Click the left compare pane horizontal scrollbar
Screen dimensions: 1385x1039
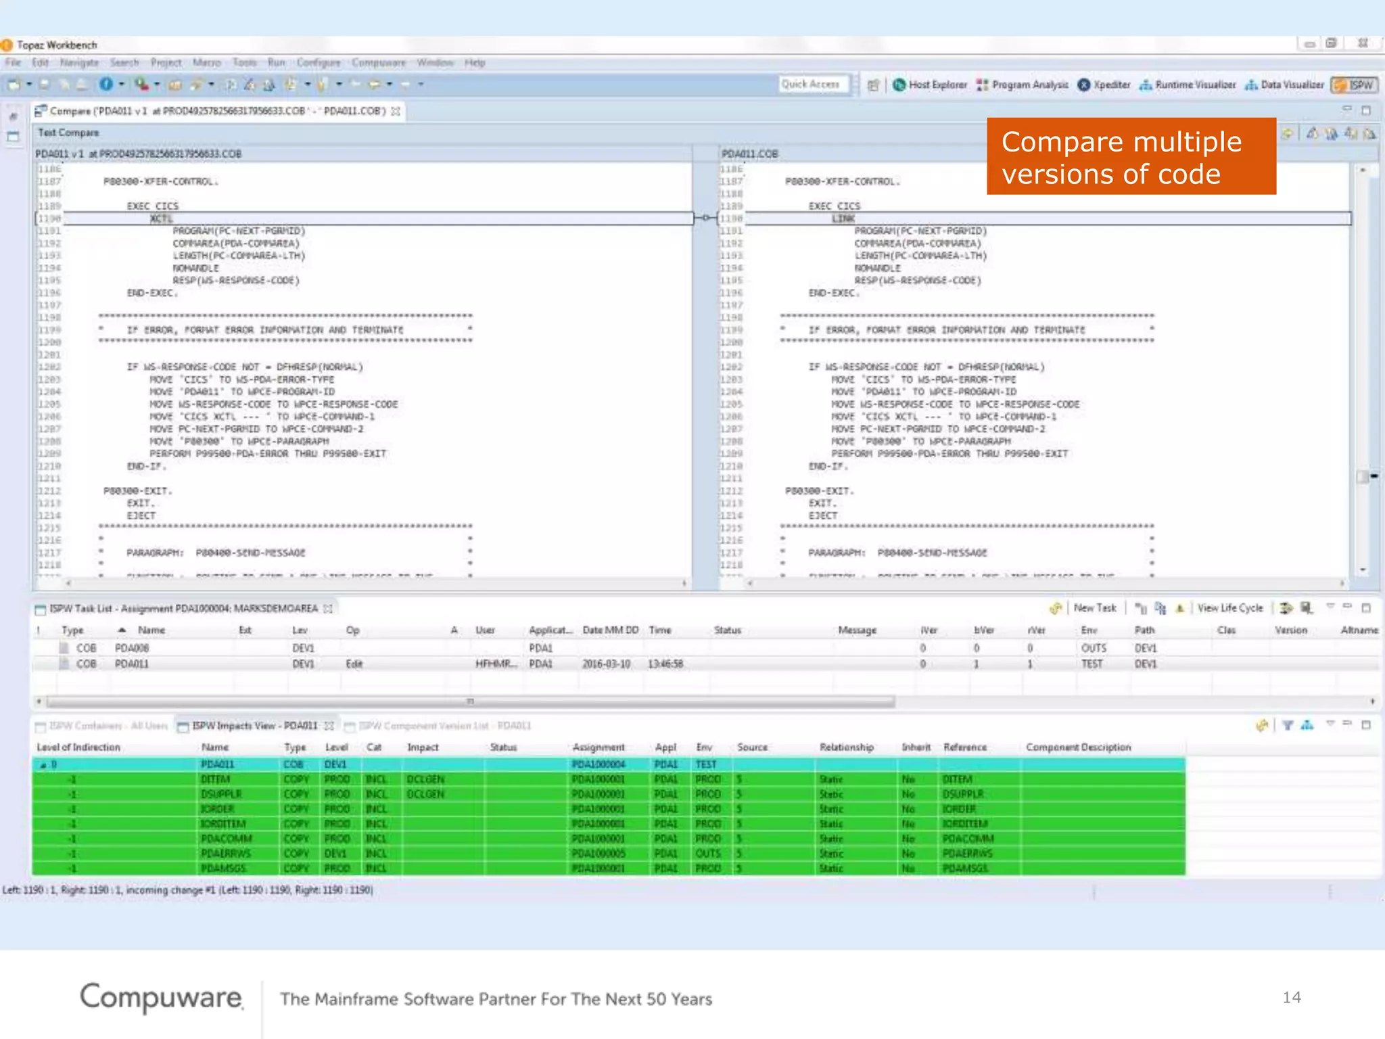375,583
